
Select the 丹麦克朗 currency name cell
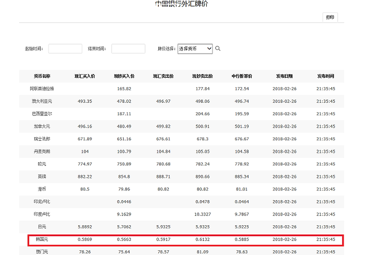42,151
